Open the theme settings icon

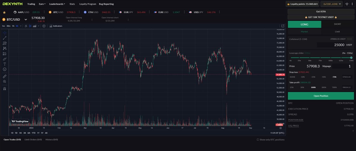[x=347, y=4]
